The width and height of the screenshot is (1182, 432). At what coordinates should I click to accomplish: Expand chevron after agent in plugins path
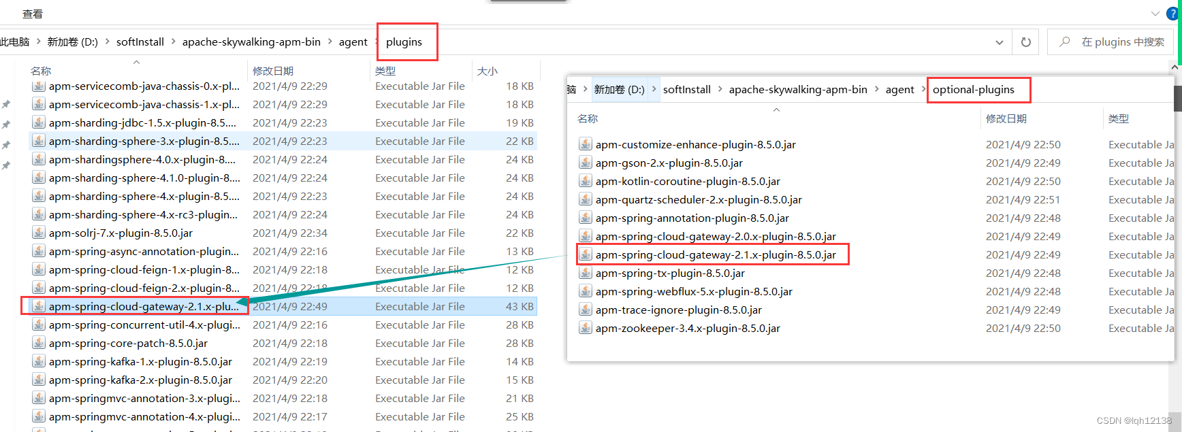coord(377,42)
